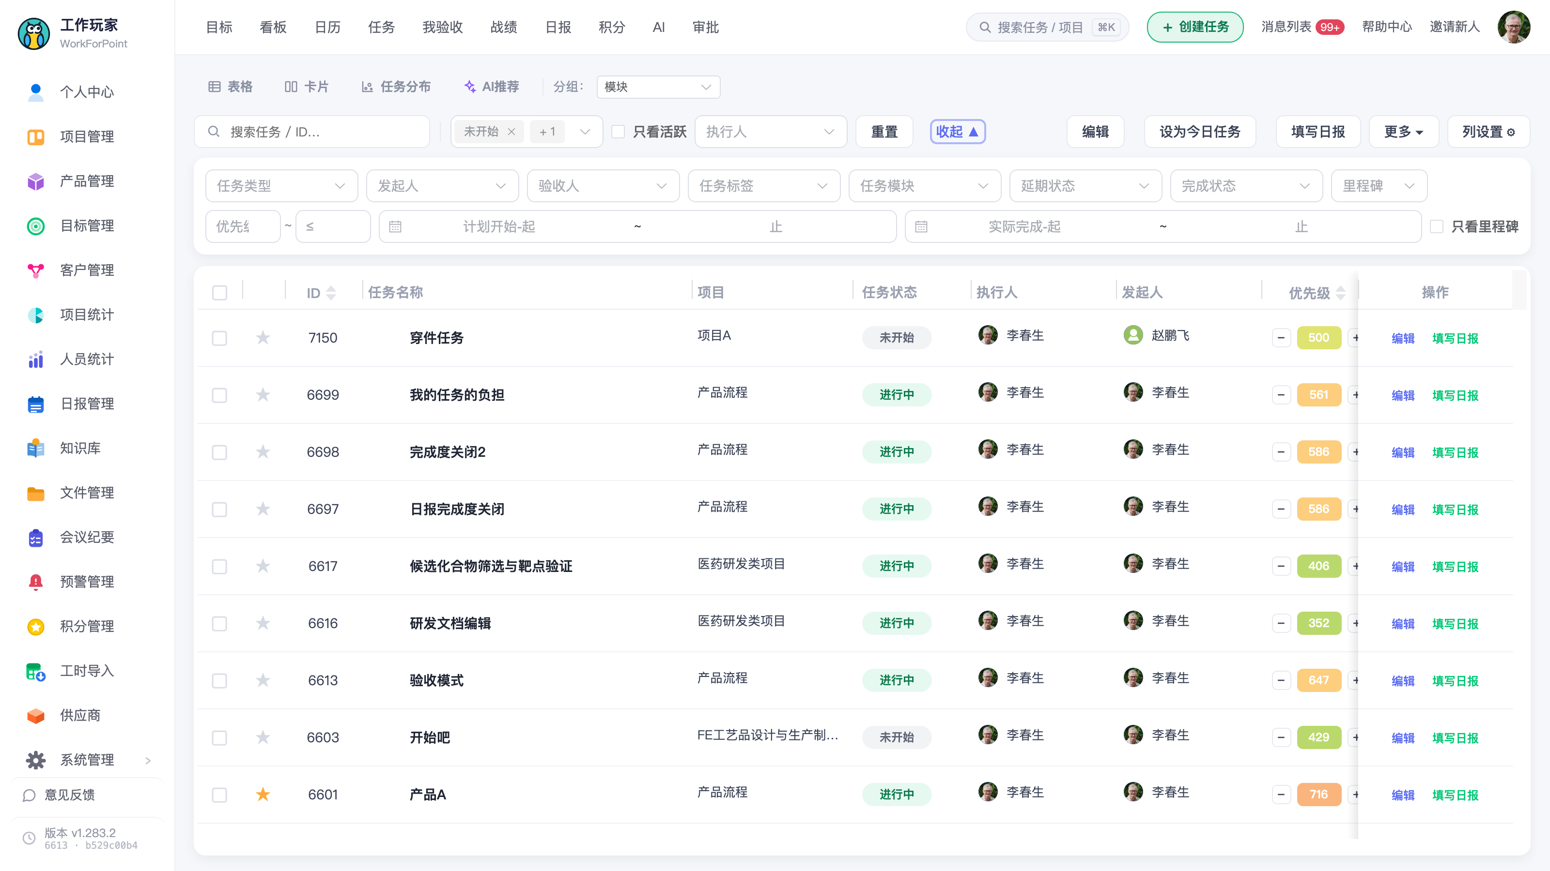Open the 延期状态 dropdown

point(1085,186)
